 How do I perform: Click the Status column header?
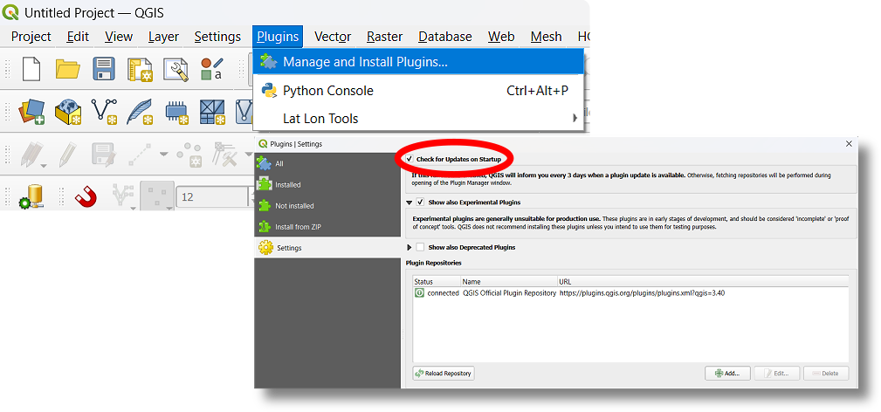pyautogui.click(x=437, y=282)
